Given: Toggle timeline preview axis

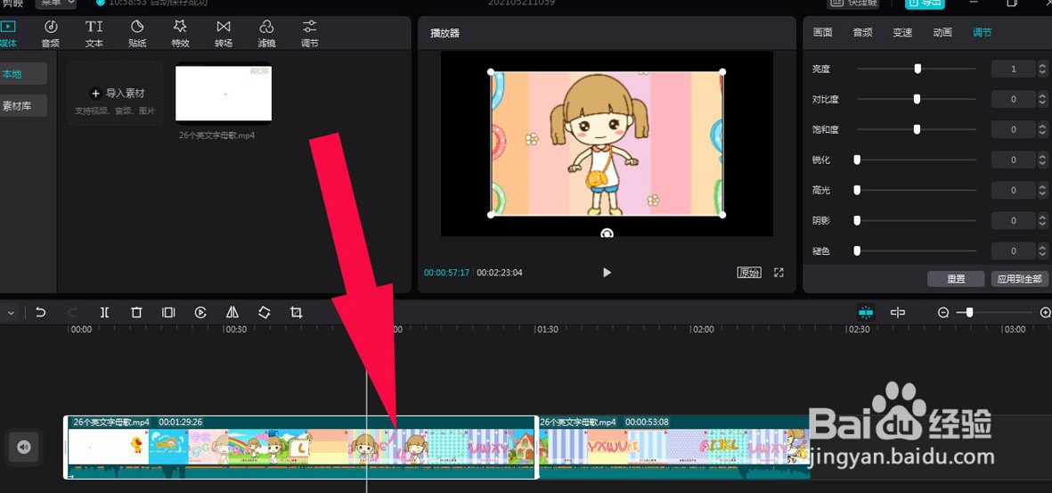Looking at the screenshot, I should coord(898,312).
